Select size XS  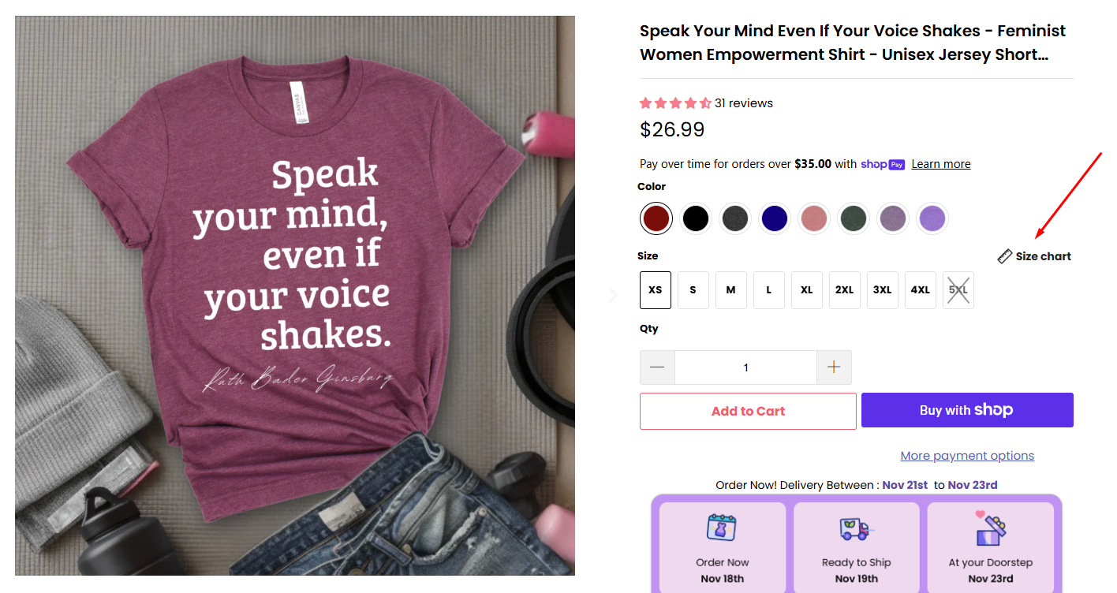tap(656, 290)
